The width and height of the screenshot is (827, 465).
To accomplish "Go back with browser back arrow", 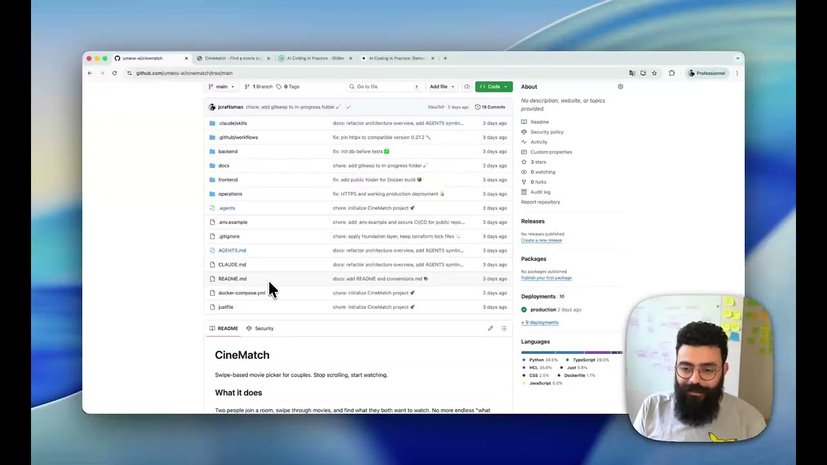I will [90, 73].
